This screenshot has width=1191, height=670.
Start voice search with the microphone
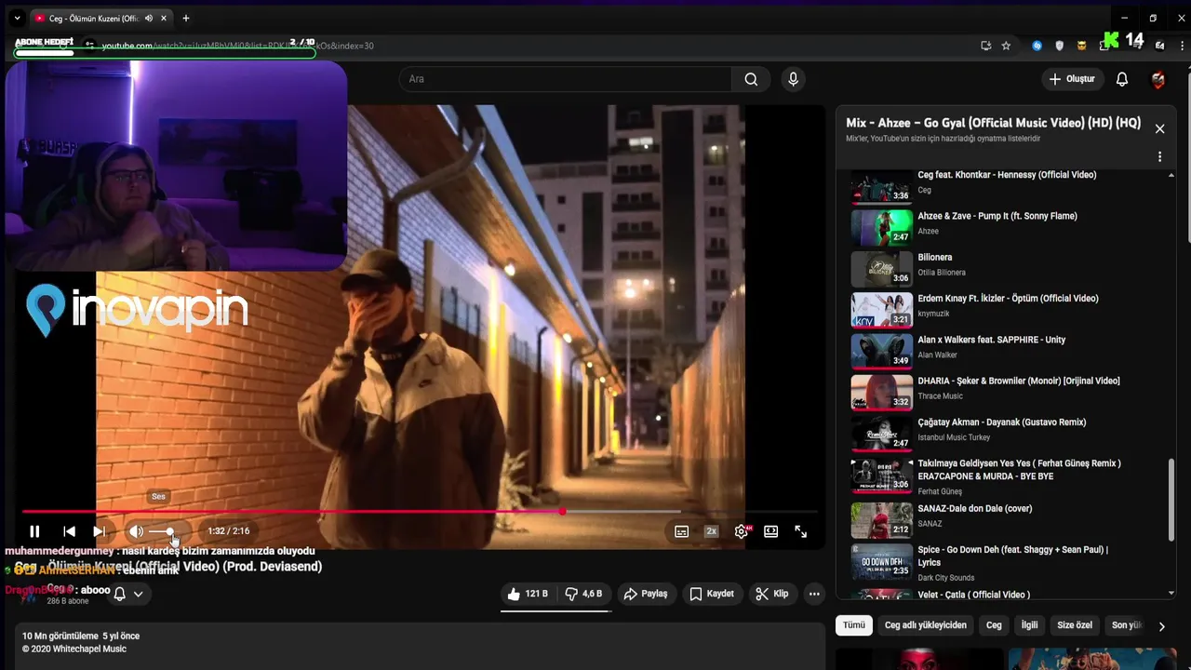pyautogui.click(x=793, y=79)
